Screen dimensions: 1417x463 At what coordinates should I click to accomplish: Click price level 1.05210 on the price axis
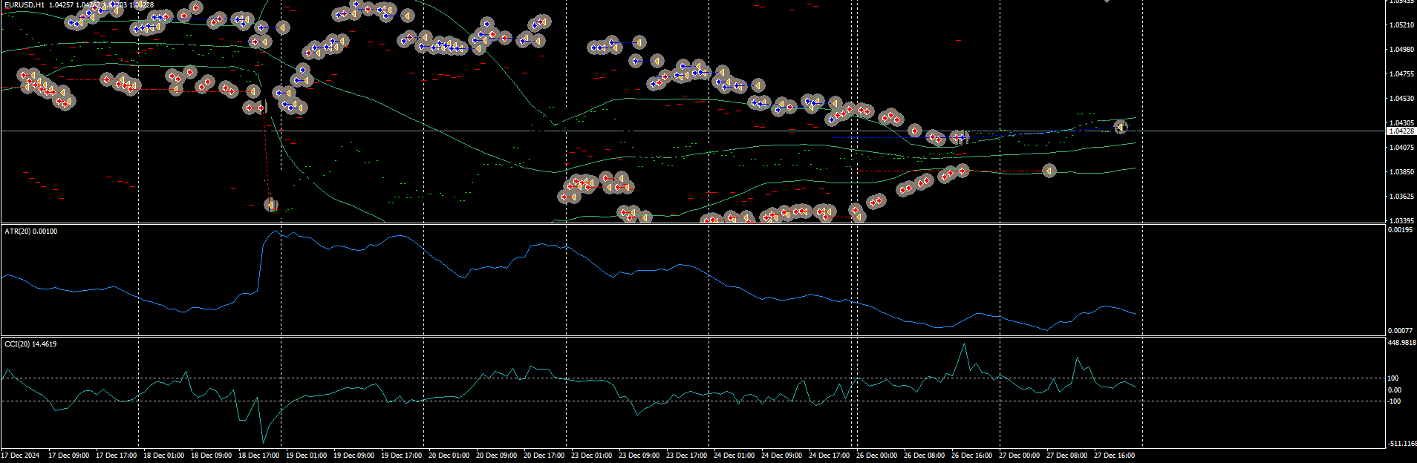click(1401, 25)
